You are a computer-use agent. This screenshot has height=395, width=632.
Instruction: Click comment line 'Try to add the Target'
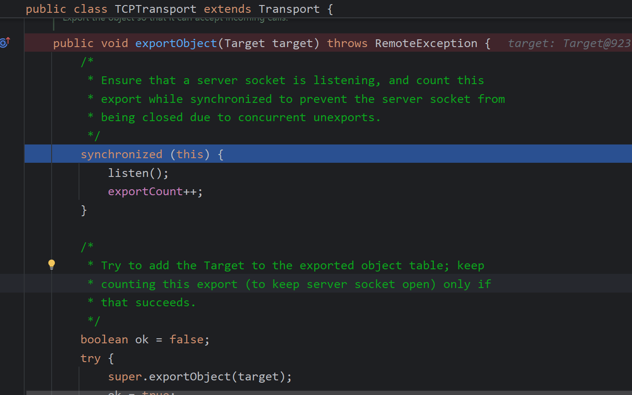[x=286, y=266]
